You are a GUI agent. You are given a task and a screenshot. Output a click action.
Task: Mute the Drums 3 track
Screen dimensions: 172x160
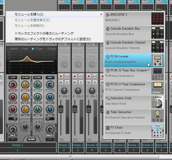click(75, 82)
